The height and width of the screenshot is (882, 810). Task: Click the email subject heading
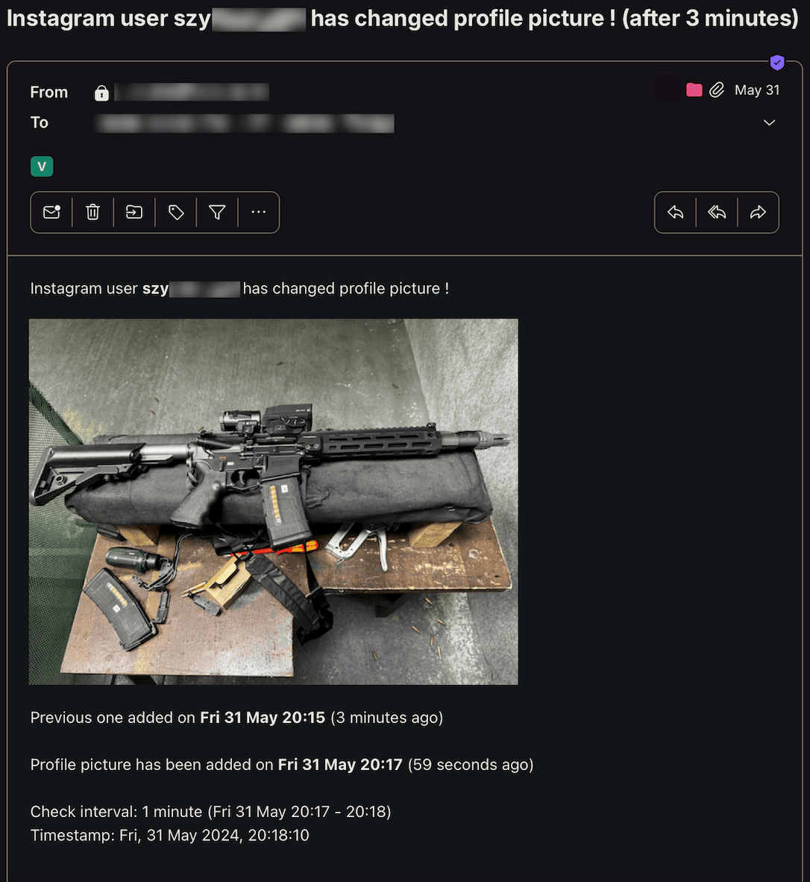(x=403, y=19)
